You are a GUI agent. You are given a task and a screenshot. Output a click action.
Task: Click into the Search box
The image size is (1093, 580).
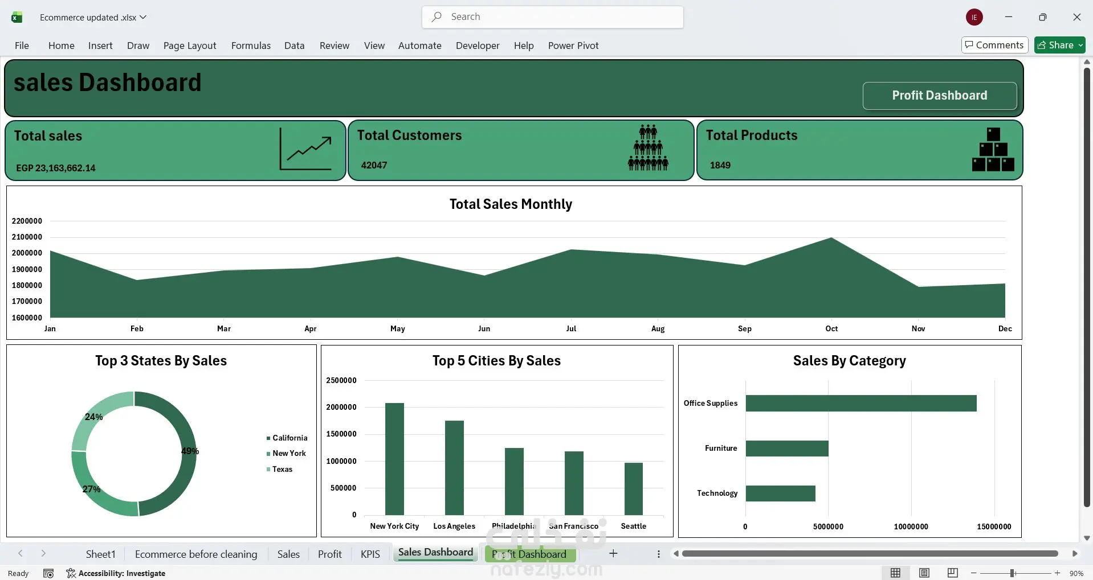click(553, 17)
